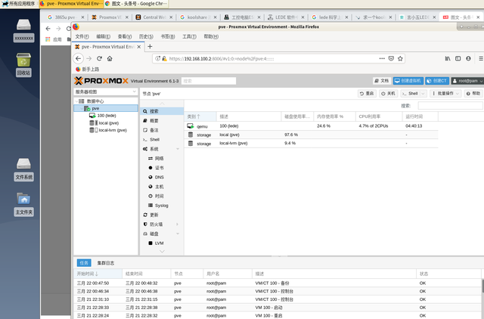Expand 防火墙 section arrow
484x319 pixels.
178,225
